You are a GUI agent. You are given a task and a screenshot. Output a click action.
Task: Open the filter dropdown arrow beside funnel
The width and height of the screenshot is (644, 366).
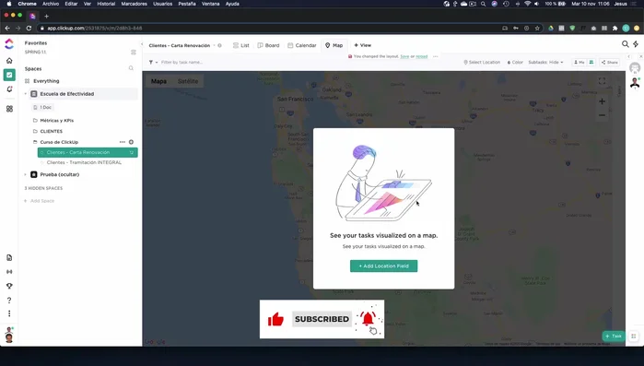[157, 63]
